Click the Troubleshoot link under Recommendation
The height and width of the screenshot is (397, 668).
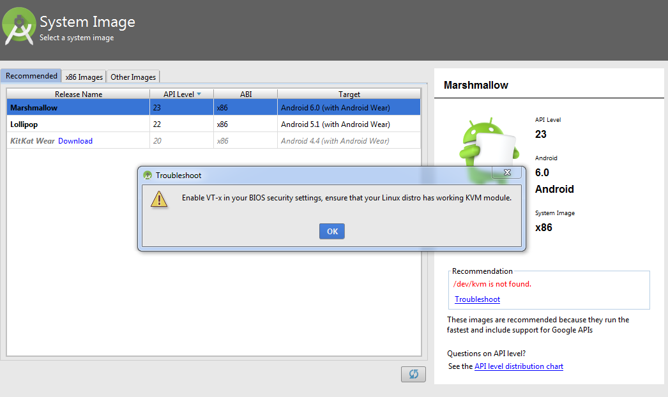(x=477, y=299)
